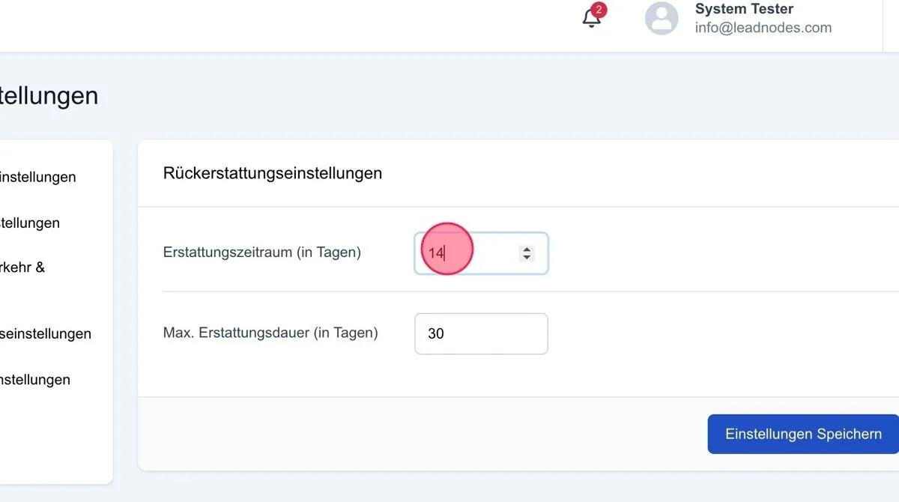
Task: Click the System Tester user avatar
Action: 662,18
